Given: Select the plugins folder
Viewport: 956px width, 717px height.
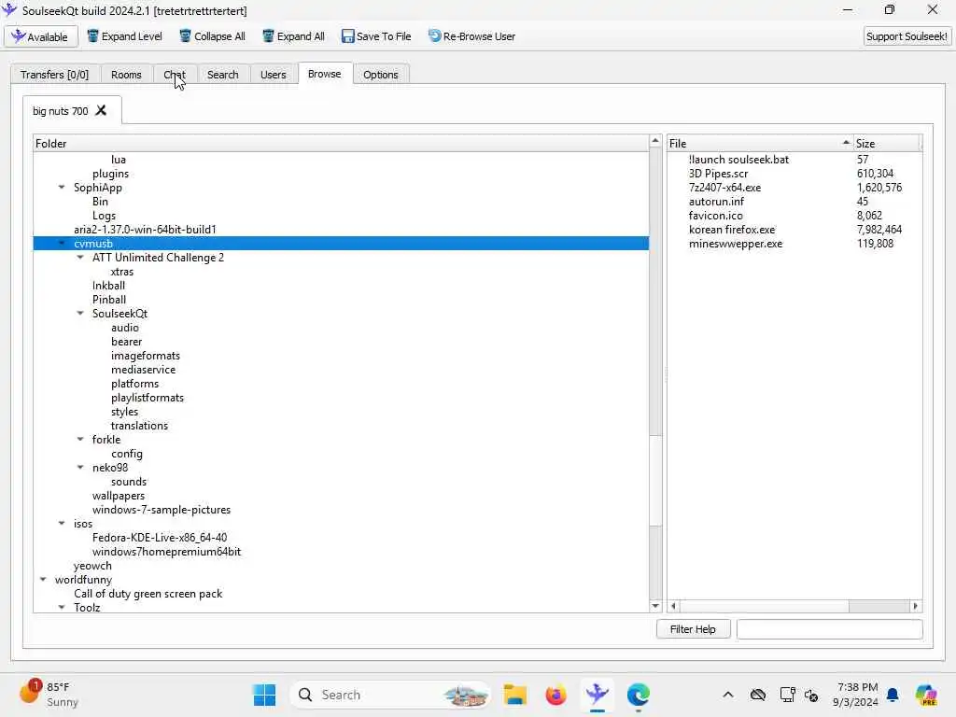Looking at the screenshot, I should pyautogui.click(x=110, y=173).
